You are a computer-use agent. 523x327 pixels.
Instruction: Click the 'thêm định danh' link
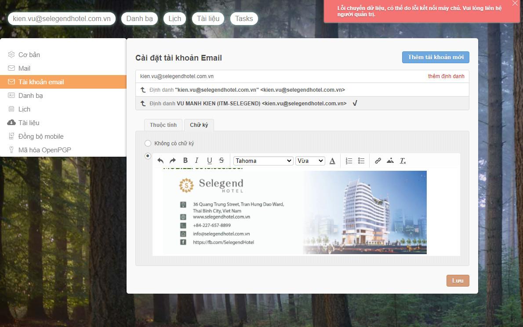click(446, 76)
